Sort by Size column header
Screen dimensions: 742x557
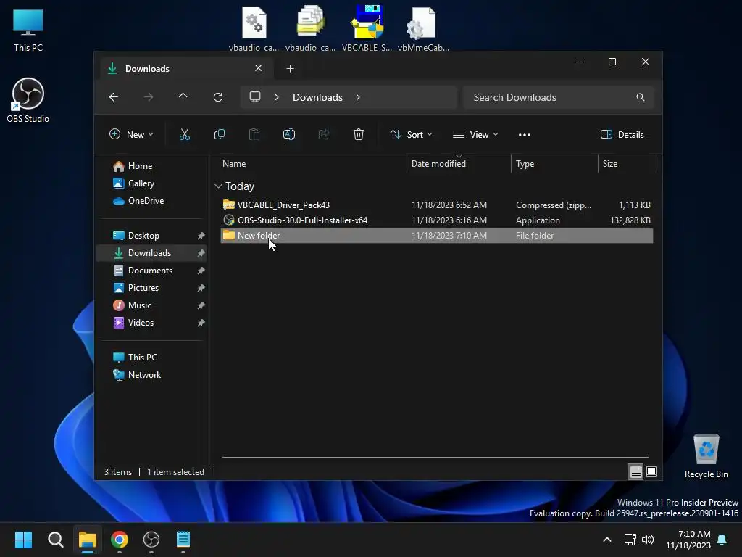tap(627, 164)
